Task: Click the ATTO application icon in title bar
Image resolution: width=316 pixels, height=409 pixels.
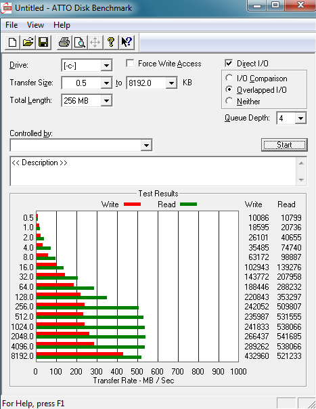Action: coord(6,8)
